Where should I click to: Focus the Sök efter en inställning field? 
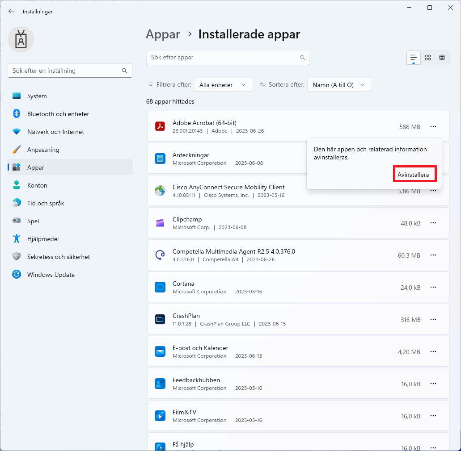click(x=70, y=71)
